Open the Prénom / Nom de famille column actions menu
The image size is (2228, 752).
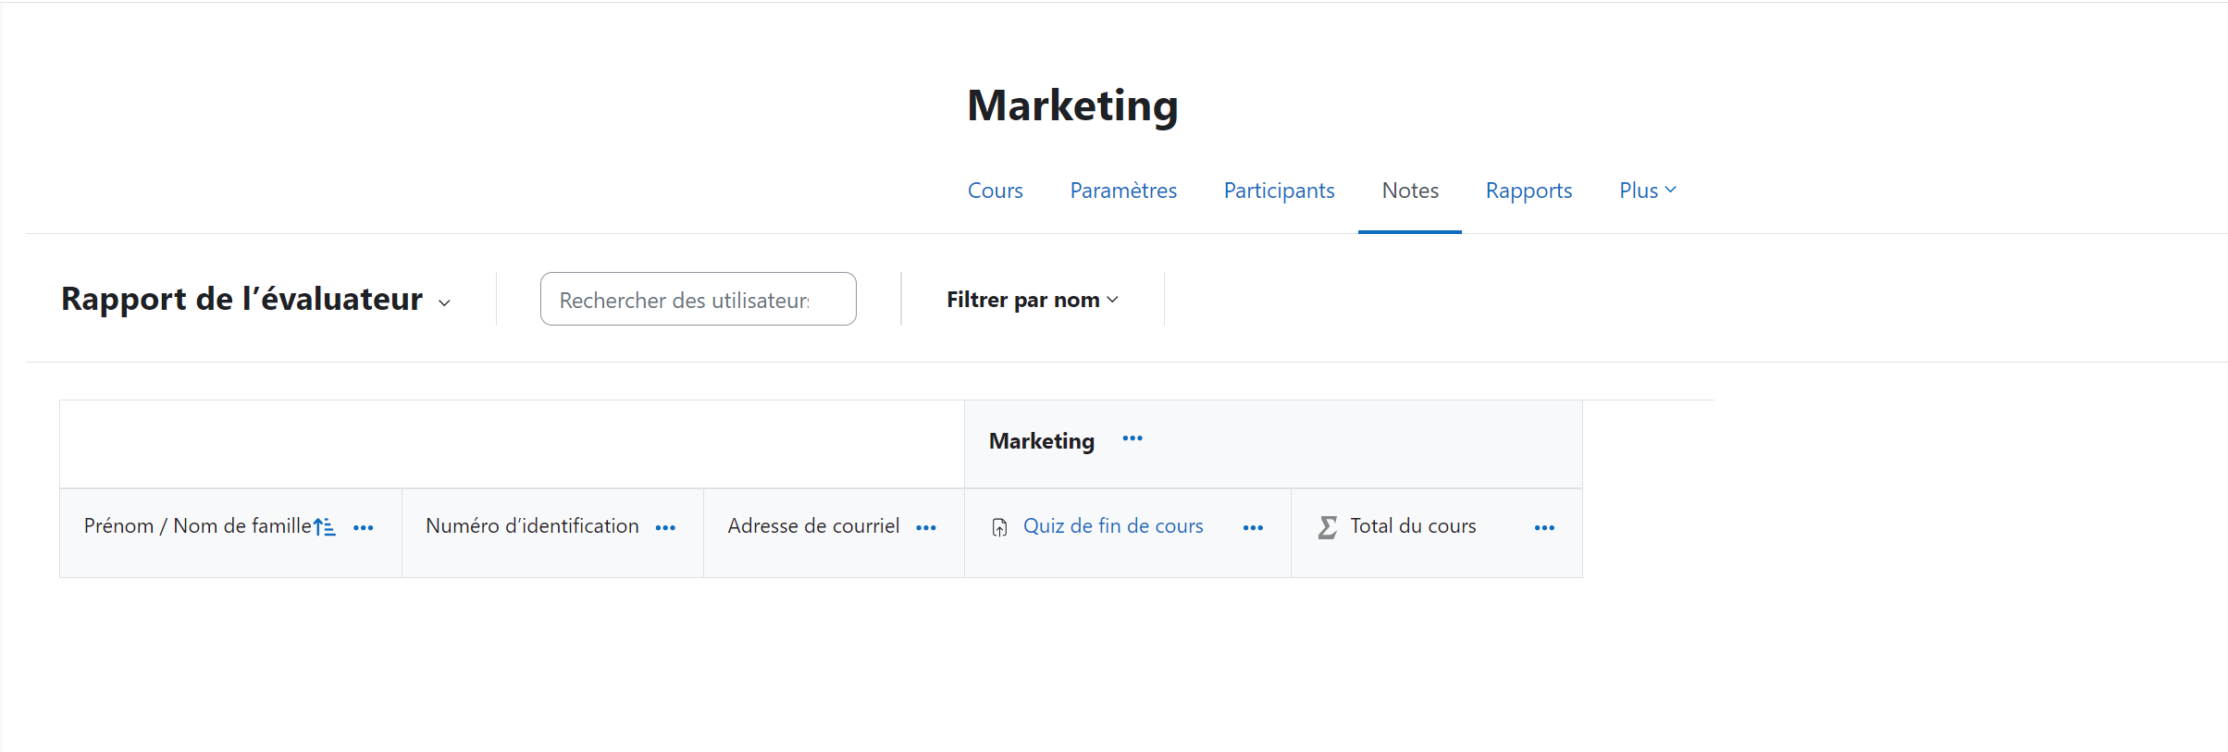click(363, 527)
